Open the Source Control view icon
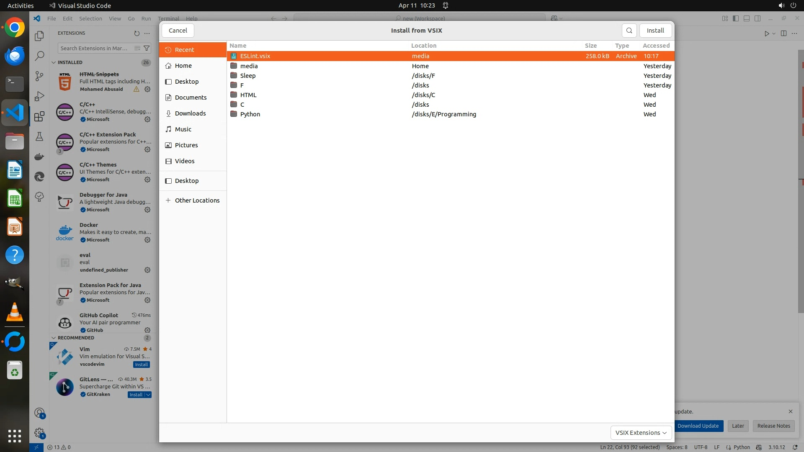Image resolution: width=804 pixels, height=452 pixels. pyautogui.click(x=39, y=76)
